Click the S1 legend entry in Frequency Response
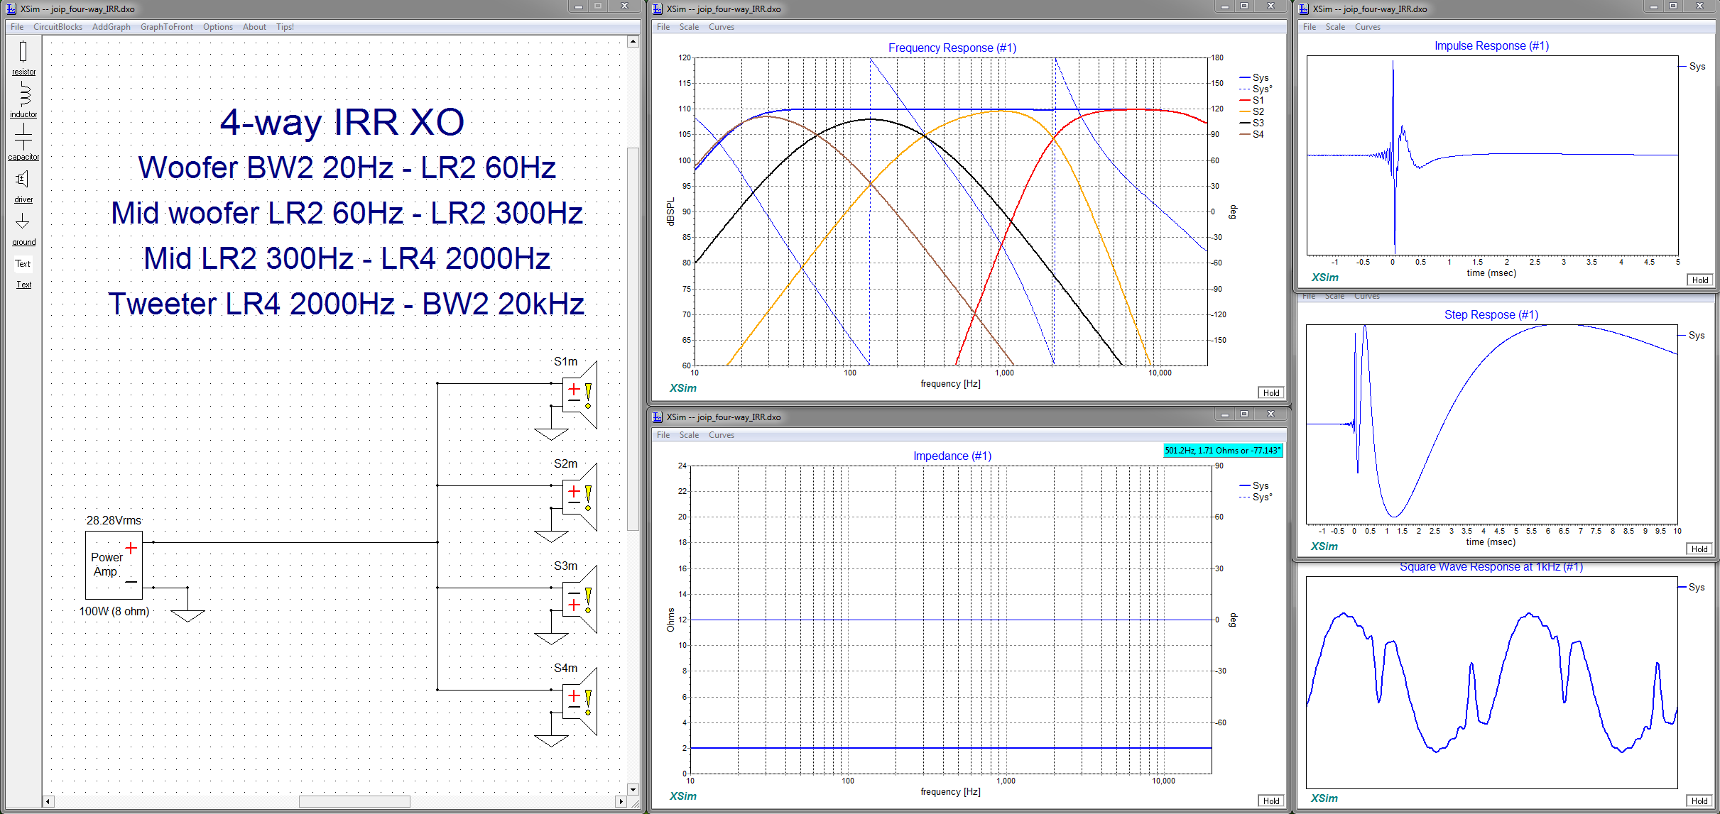 [x=1252, y=100]
